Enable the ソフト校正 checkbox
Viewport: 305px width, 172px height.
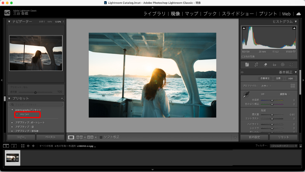pos(101,137)
